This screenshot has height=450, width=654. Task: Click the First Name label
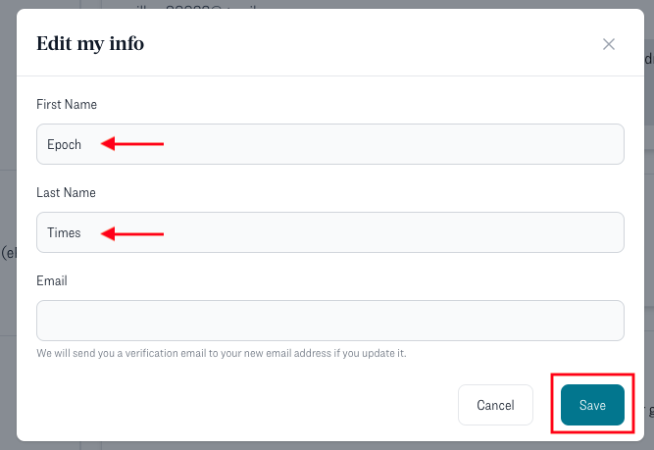tap(67, 104)
